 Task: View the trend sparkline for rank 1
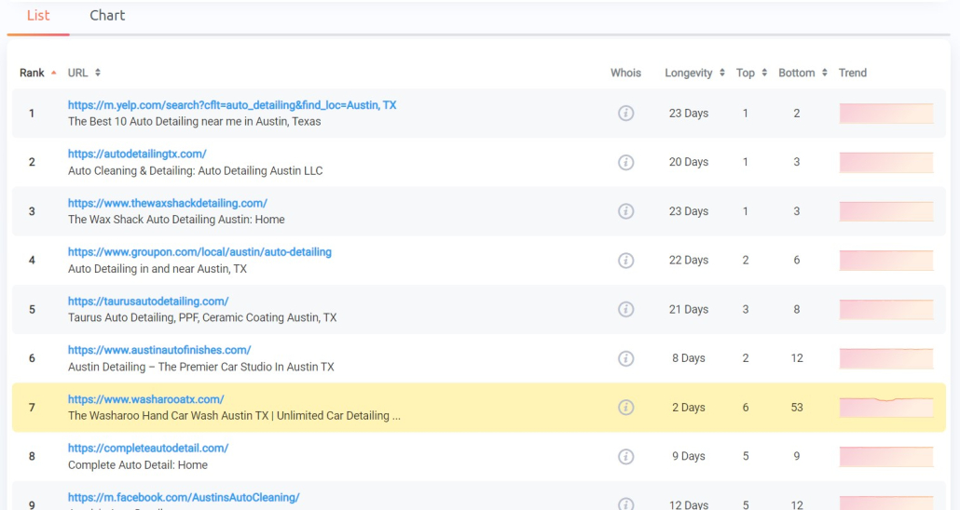(x=886, y=114)
